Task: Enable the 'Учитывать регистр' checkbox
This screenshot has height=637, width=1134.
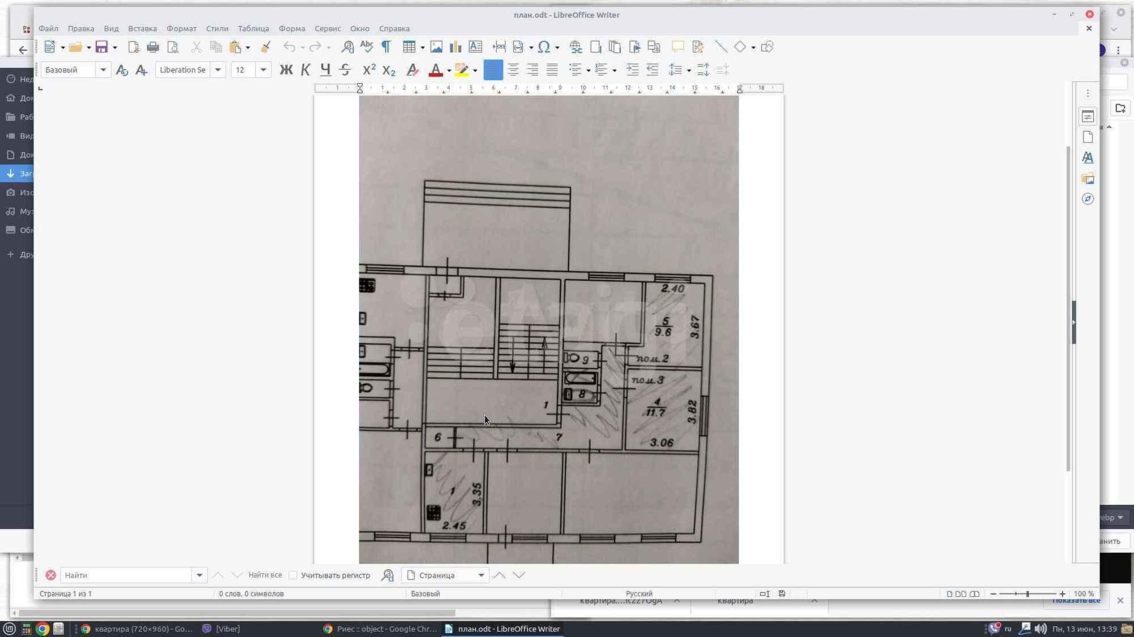Action: 293,575
